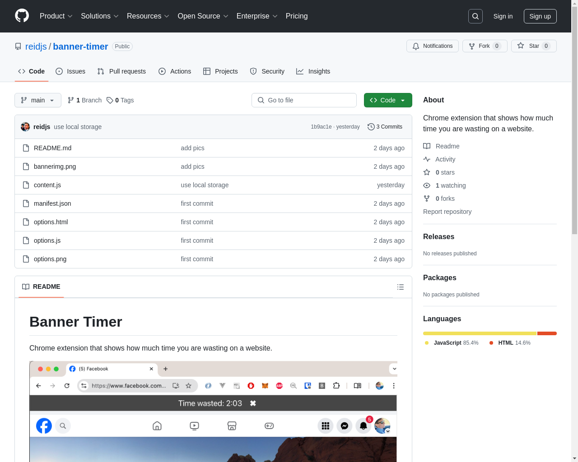Fork the repository button
578x462 pixels.
pyautogui.click(x=485, y=46)
